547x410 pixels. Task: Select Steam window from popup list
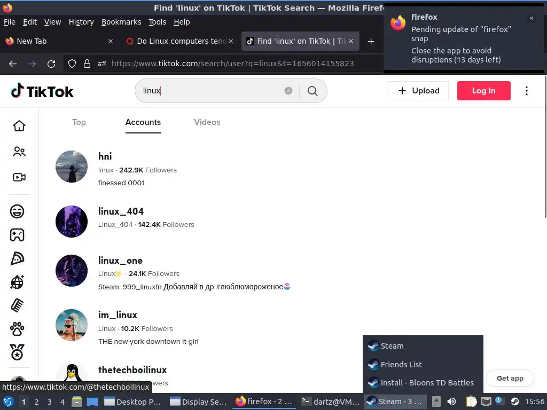(423, 346)
